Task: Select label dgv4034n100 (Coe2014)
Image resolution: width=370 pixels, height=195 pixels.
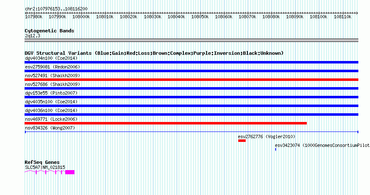Action: (51, 58)
